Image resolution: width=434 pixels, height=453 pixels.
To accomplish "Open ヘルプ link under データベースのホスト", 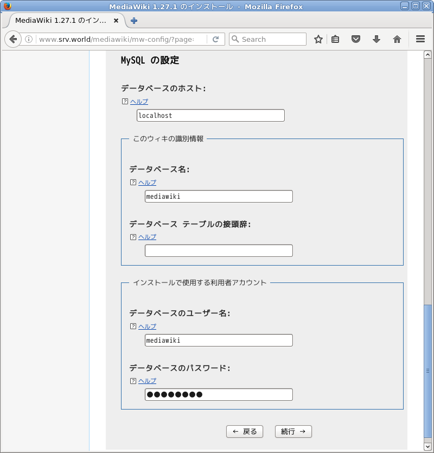I will tap(139, 102).
